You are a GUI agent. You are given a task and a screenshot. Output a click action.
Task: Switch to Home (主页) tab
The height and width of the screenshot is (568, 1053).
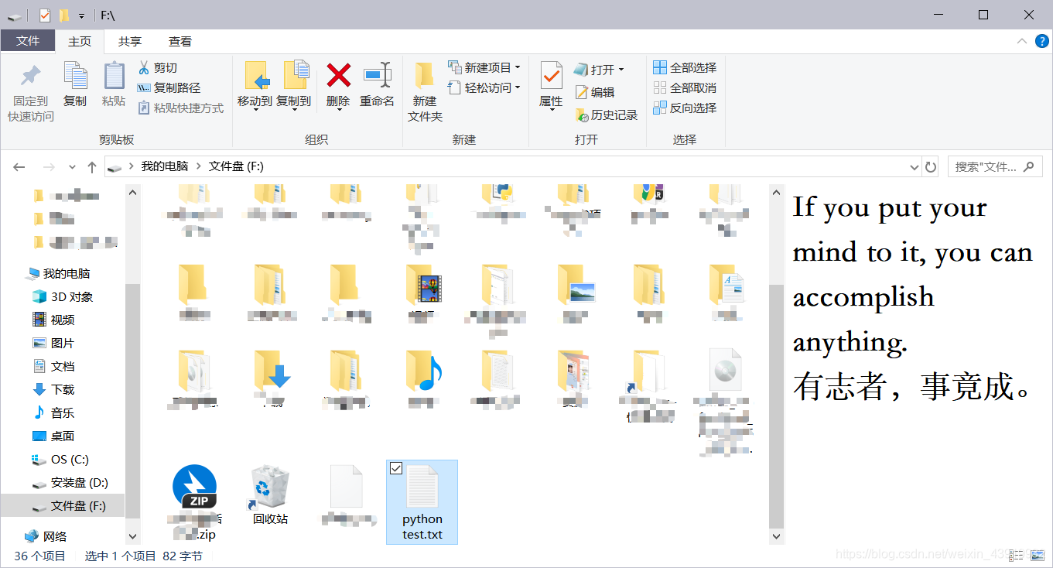click(80, 41)
